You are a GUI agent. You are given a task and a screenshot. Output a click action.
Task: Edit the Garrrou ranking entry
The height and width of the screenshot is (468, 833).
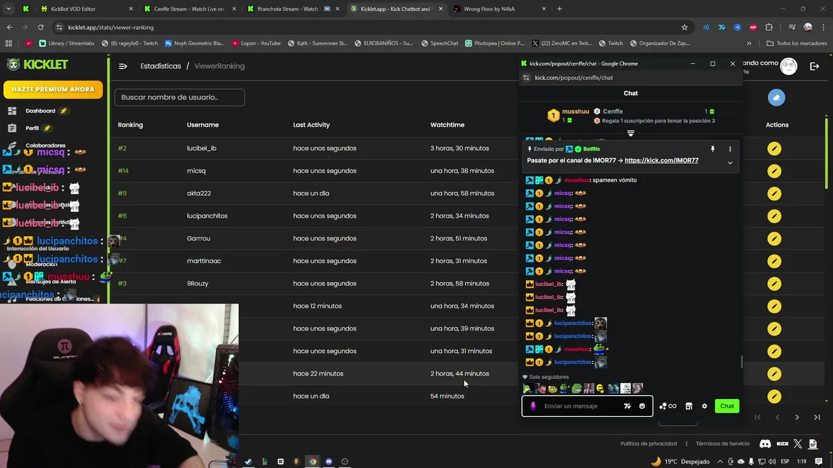point(774,239)
